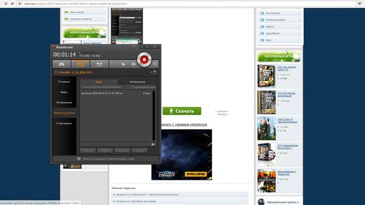Click the browser reader mode icon
Viewport: 365px width, 205px height.
point(13,4)
